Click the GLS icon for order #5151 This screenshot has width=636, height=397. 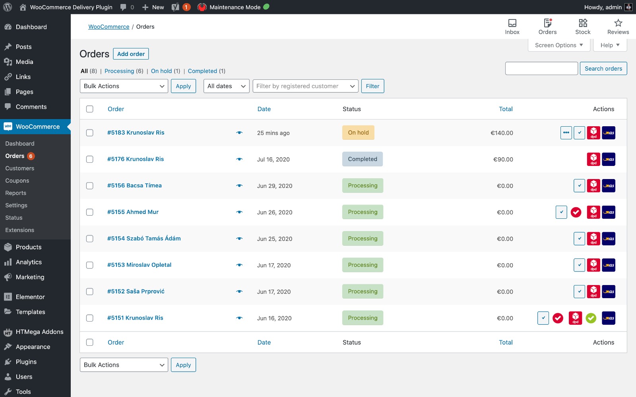609,318
